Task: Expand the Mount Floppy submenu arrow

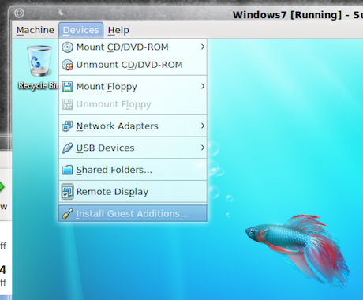Action: (203, 86)
